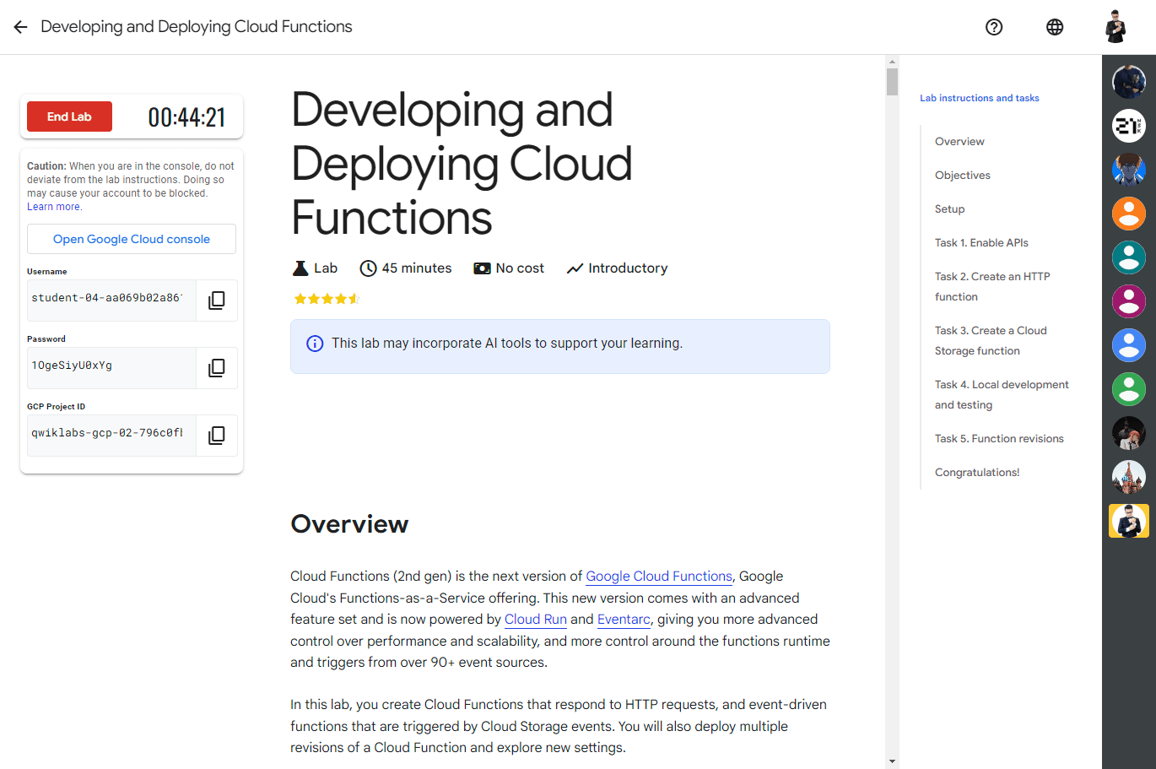Jump to Task 1. Enable APIs section
This screenshot has width=1156, height=769.
coord(981,243)
